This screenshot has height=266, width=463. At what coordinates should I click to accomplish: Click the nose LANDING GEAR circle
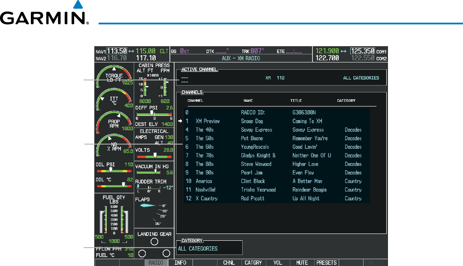pos(154,242)
